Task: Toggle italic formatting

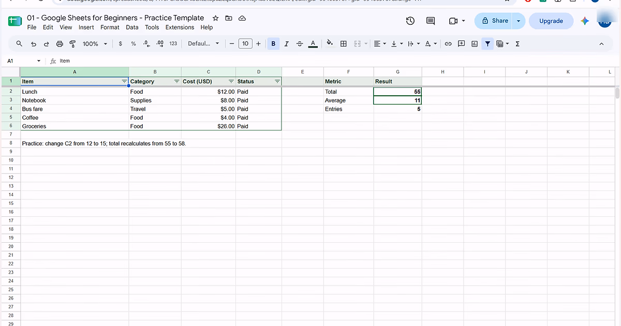Action: [x=287, y=44]
